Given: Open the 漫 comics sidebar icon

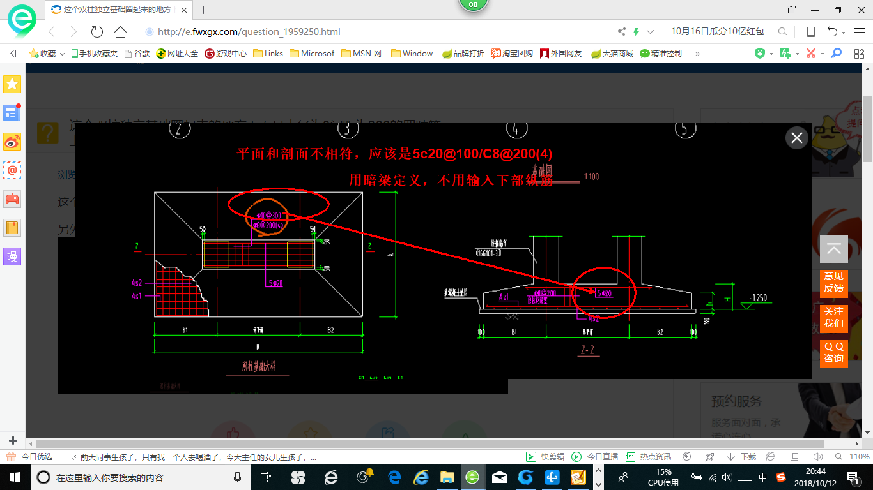Looking at the screenshot, I should [x=13, y=256].
